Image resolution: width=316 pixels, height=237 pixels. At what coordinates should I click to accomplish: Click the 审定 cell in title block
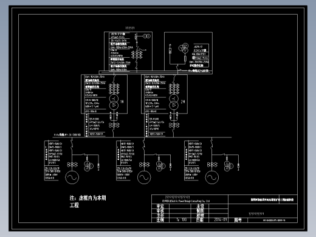pos(160,206)
